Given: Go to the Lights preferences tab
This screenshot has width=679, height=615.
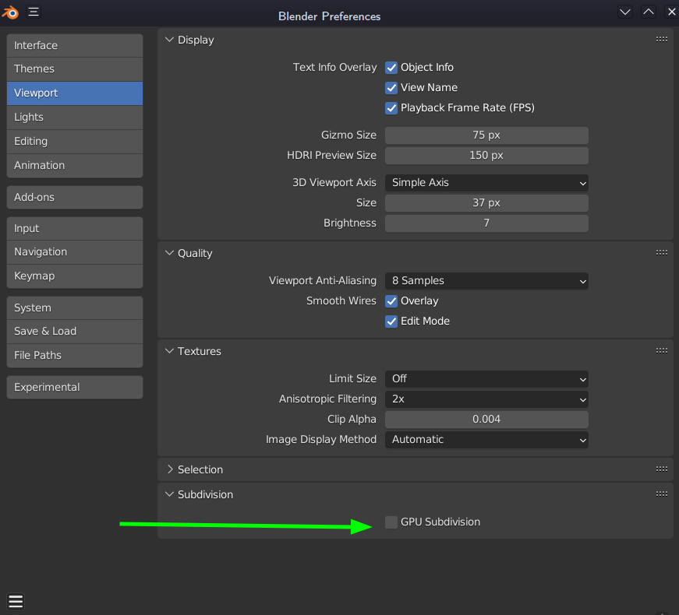Looking at the screenshot, I should click(x=75, y=118).
